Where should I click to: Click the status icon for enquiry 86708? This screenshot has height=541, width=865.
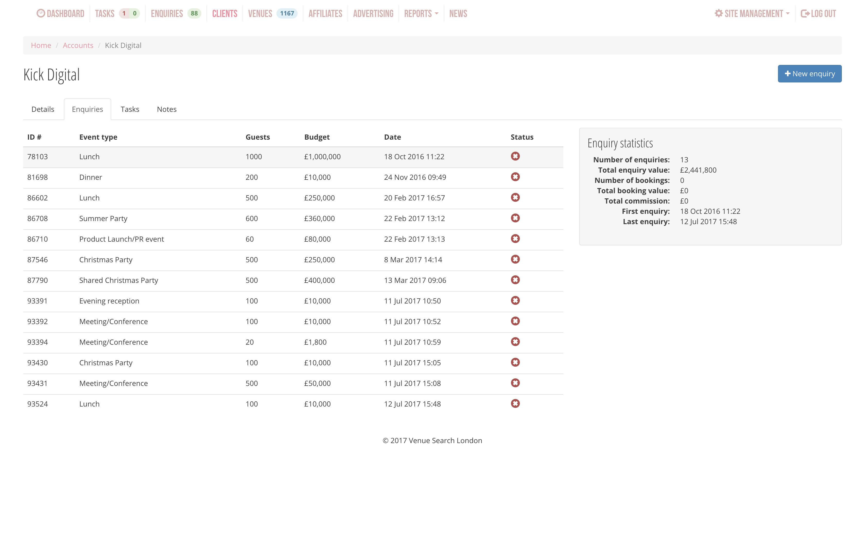515,218
